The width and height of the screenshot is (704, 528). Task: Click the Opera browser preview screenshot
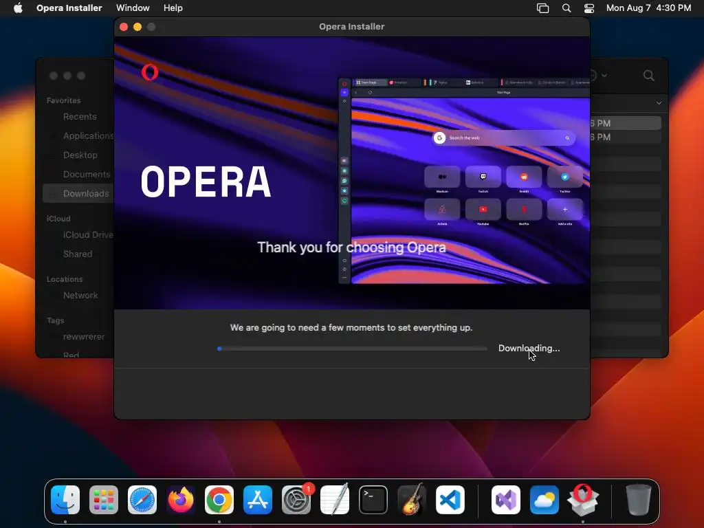coord(464,181)
